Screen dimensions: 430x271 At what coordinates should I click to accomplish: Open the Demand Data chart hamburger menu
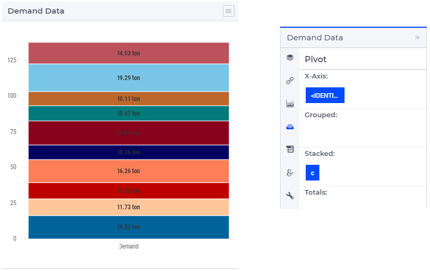coord(229,11)
